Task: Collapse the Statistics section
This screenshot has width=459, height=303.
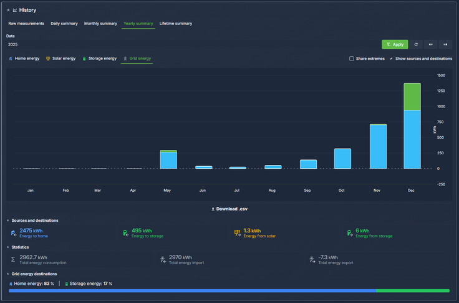Action: click(8, 247)
